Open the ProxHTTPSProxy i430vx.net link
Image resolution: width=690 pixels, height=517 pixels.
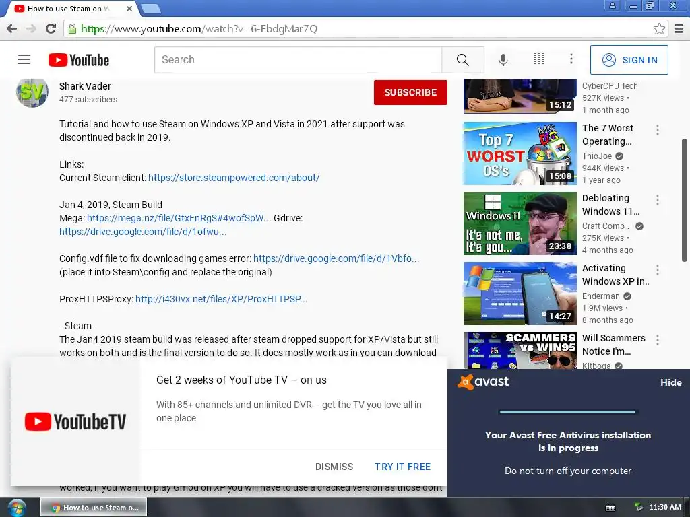pos(221,299)
